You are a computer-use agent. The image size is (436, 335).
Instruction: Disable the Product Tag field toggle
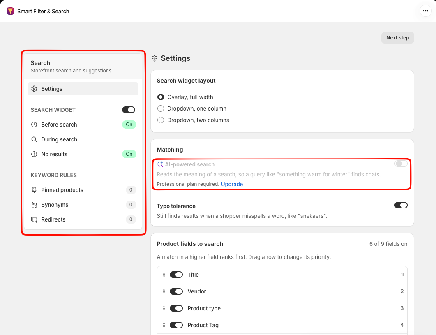click(176, 325)
